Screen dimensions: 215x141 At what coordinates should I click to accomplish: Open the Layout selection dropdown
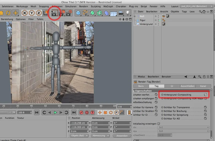(x=196, y=6)
